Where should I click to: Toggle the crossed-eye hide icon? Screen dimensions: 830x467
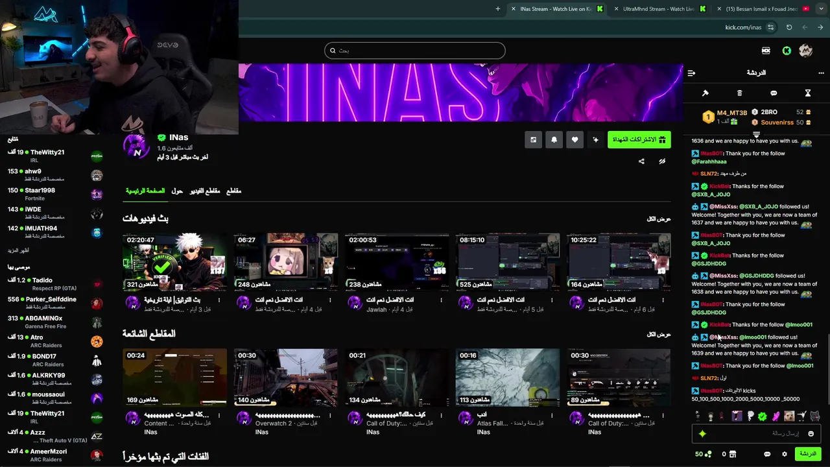click(x=662, y=162)
